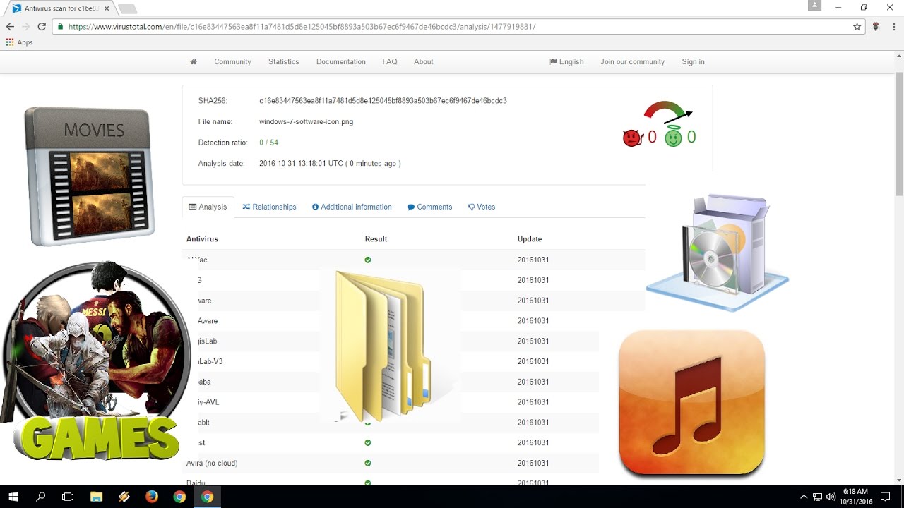Click the malicious vote devil face icon

[632, 138]
